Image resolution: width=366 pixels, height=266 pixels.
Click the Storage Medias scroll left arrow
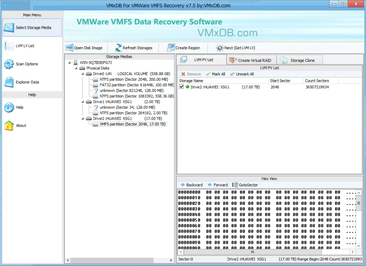point(68,260)
